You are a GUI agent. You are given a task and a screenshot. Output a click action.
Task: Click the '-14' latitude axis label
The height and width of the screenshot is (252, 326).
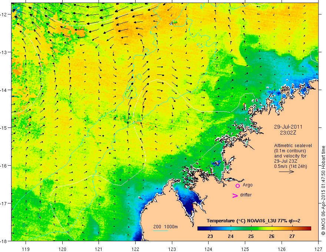(4, 90)
